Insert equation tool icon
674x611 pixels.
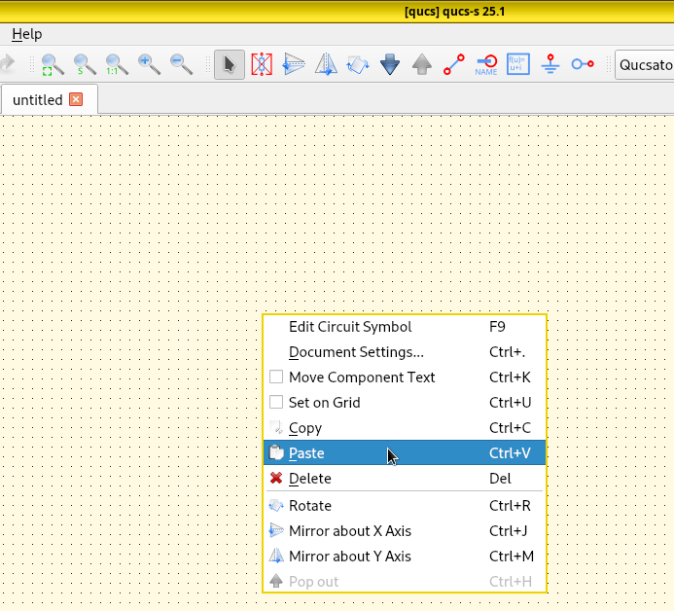tap(518, 65)
